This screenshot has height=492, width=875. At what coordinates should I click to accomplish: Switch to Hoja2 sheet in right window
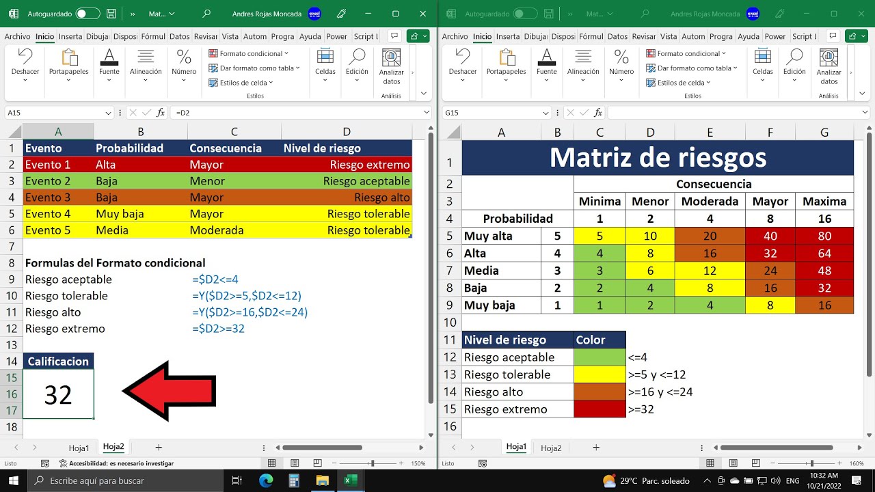551,448
